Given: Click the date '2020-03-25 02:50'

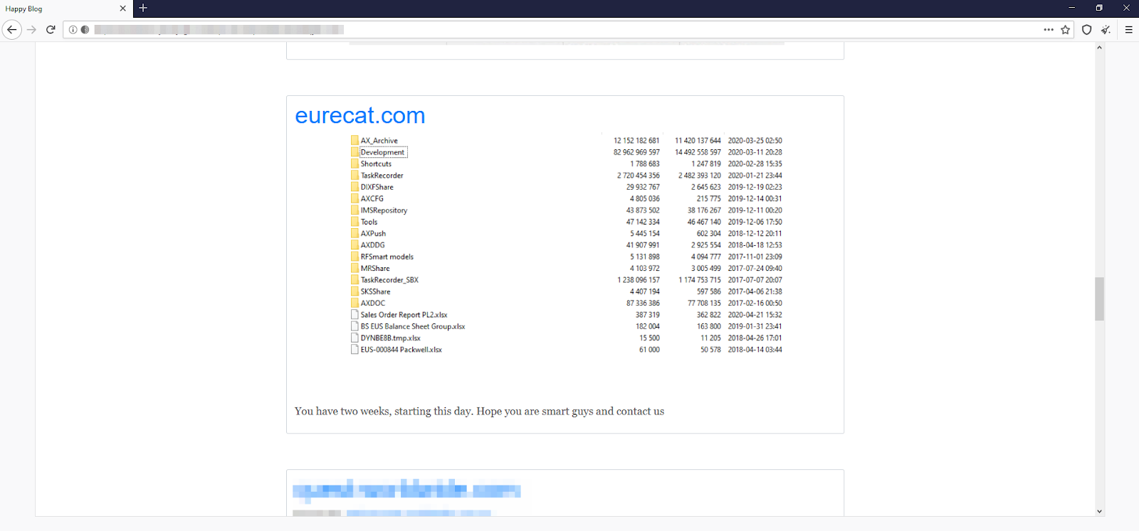Looking at the screenshot, I should click(755, 141).
